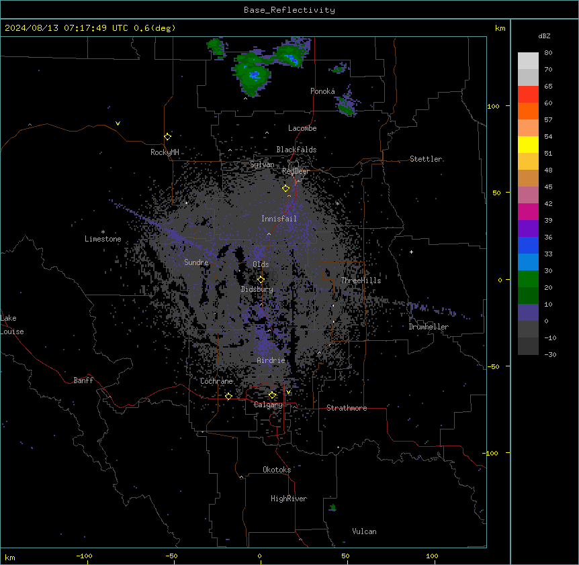This screenshot has width=579, height=565.
Task: Click the 80 dBZ light gray swatch
Action: (528, 60)
